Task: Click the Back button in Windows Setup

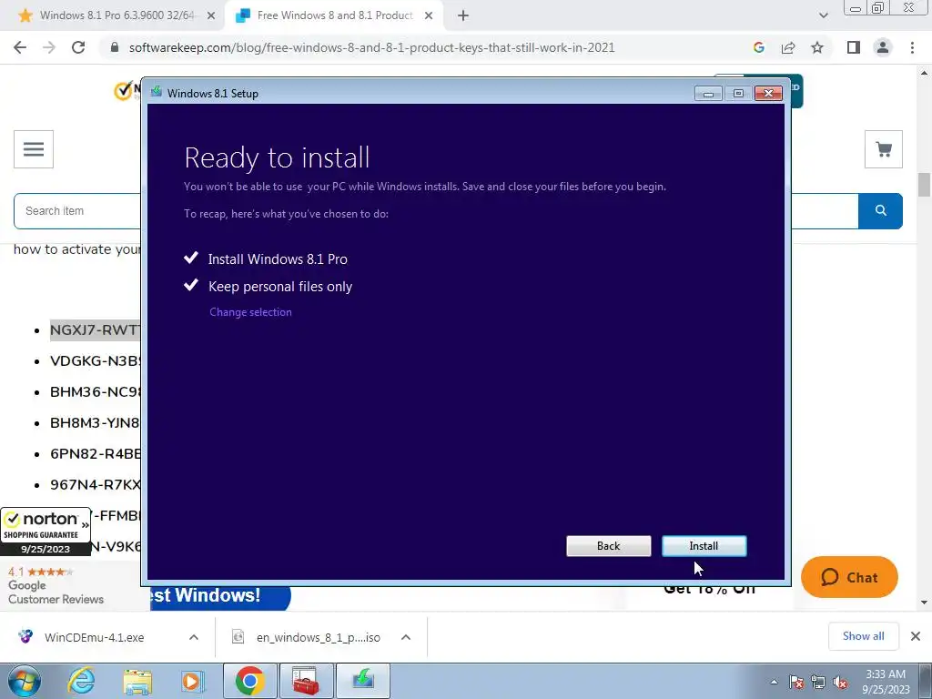Action: pos(608,546)
